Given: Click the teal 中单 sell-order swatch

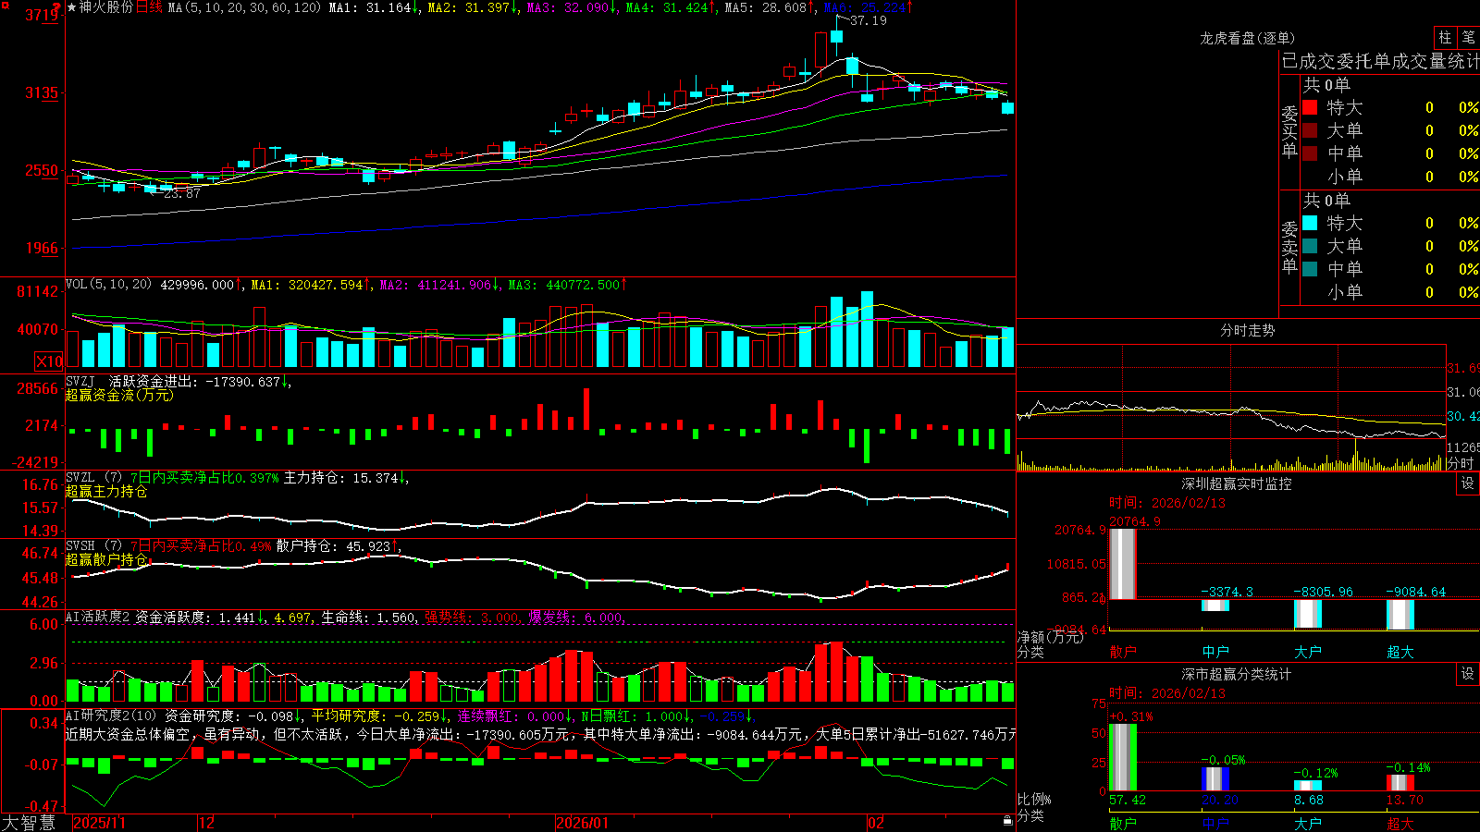Looking at the screenshot, I should tap(1310, 269).
